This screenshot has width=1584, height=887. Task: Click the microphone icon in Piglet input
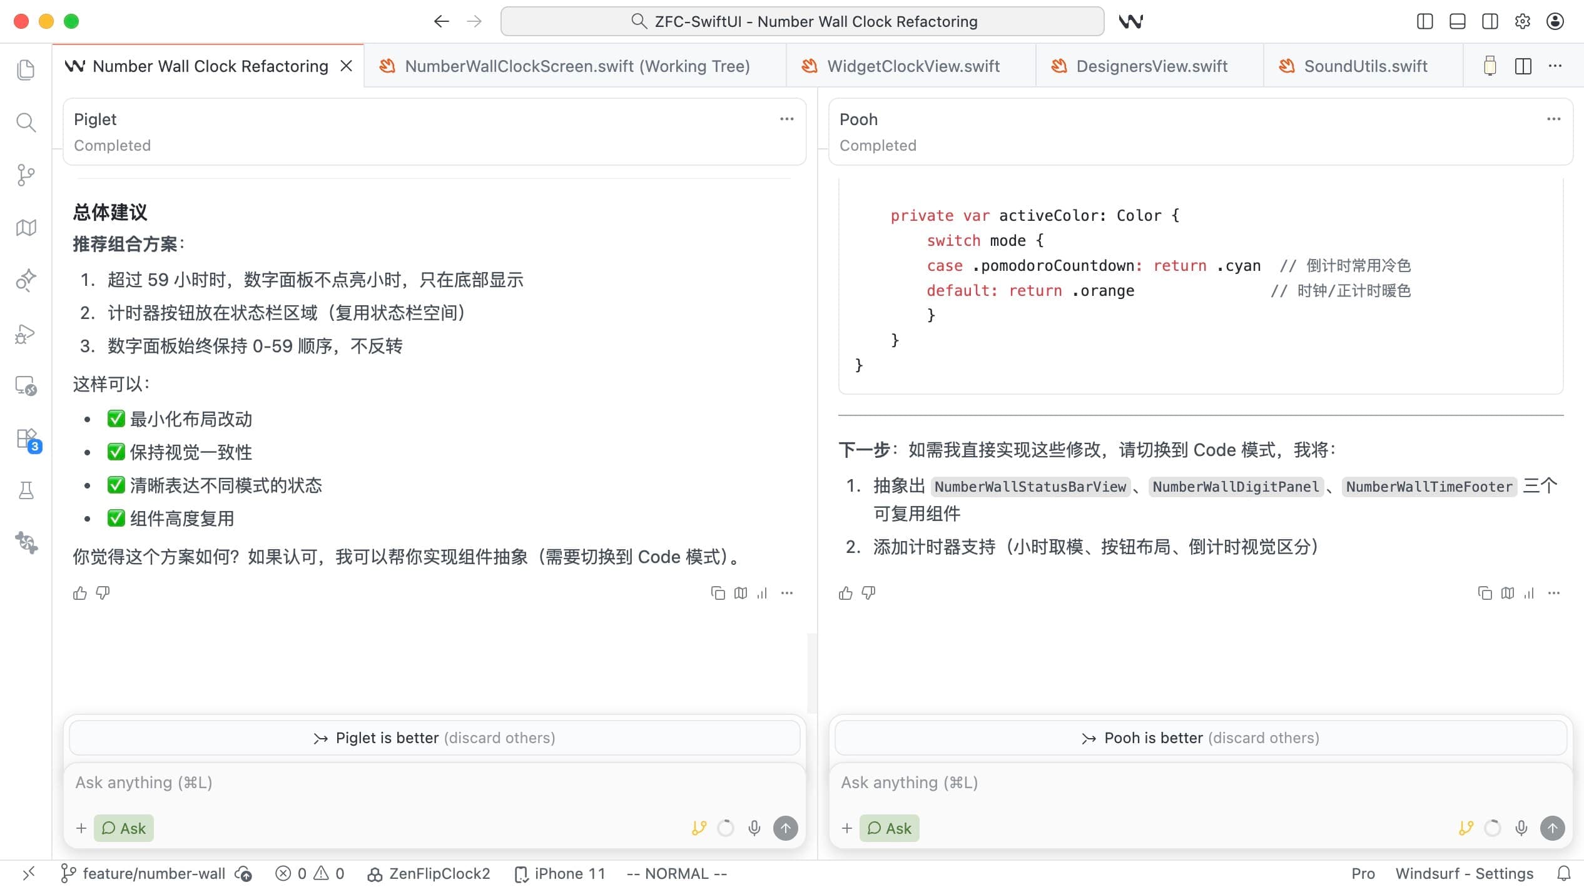[x=754, y=828]
